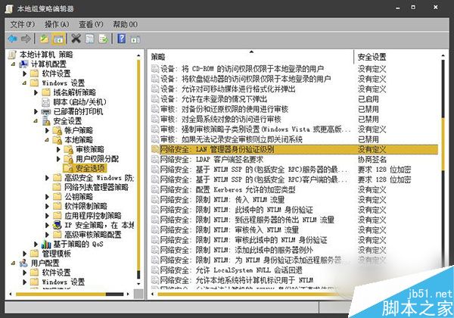Viewport: 454px width, 318px height.
Task: Click the Up one level folder icon
Action: coord(45,39)
